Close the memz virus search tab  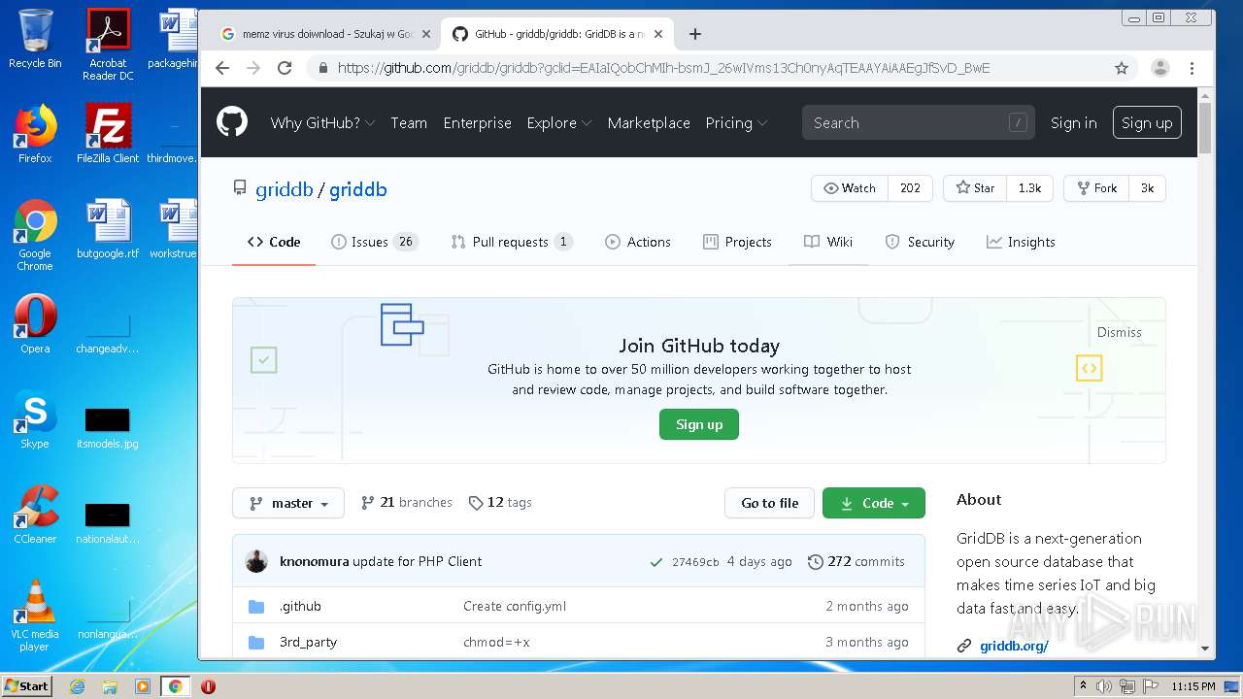(425, 34)
